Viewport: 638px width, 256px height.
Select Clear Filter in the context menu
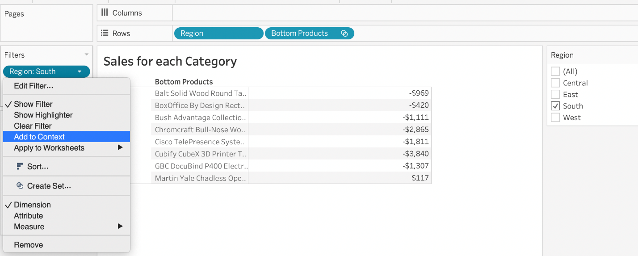[33, 126]
